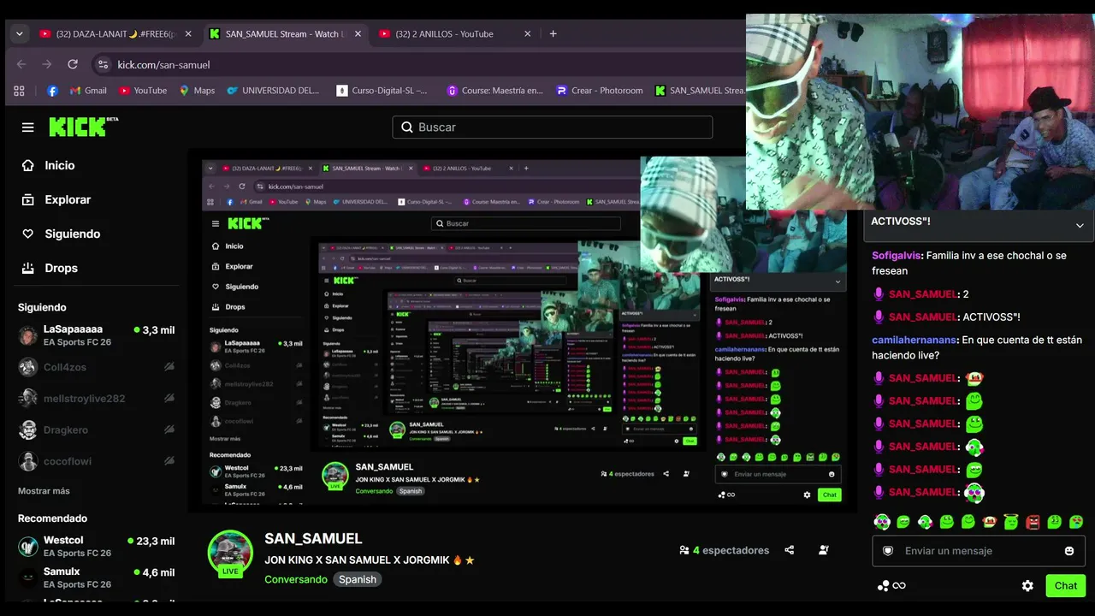Open recommended channel Samulx
1095x616 pixels.
coord(97,577)
